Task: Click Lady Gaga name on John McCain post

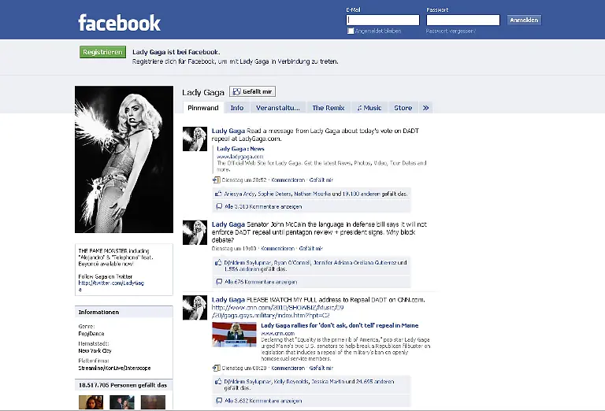Action: coord(228,224)
